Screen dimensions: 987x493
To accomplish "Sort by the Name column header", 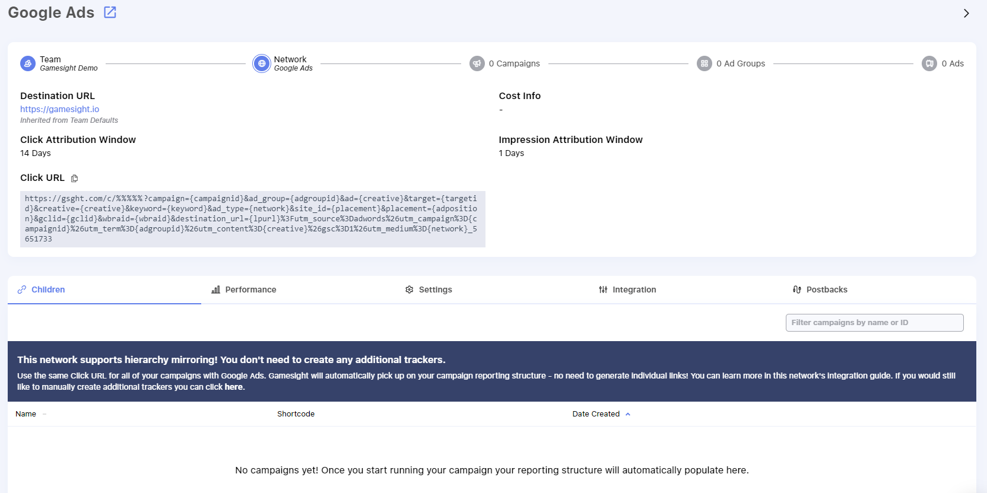I will pyautogui.click(x=26, y=414).
